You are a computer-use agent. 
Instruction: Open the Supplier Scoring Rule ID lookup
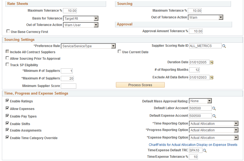pyautogui.click(x=224, y=46)
